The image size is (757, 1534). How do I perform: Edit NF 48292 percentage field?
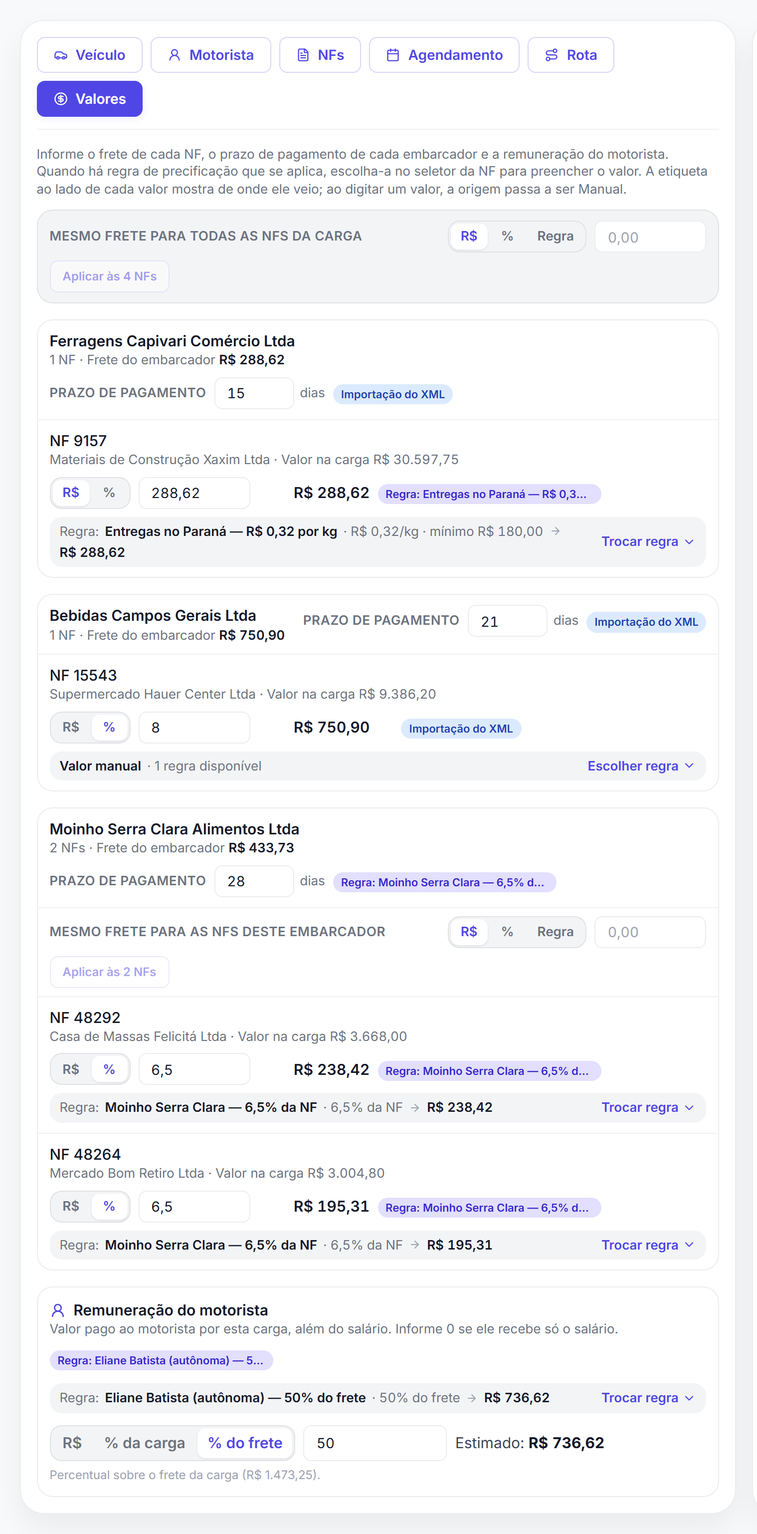click(x=194, y=1069)
